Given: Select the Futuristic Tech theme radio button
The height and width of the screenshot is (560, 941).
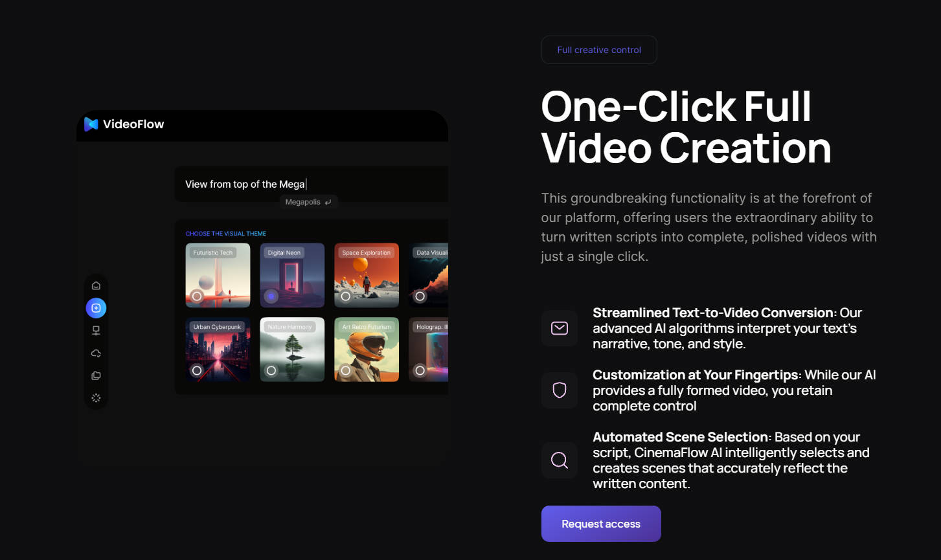Looking at the screenshot, I should pos(197,295).
